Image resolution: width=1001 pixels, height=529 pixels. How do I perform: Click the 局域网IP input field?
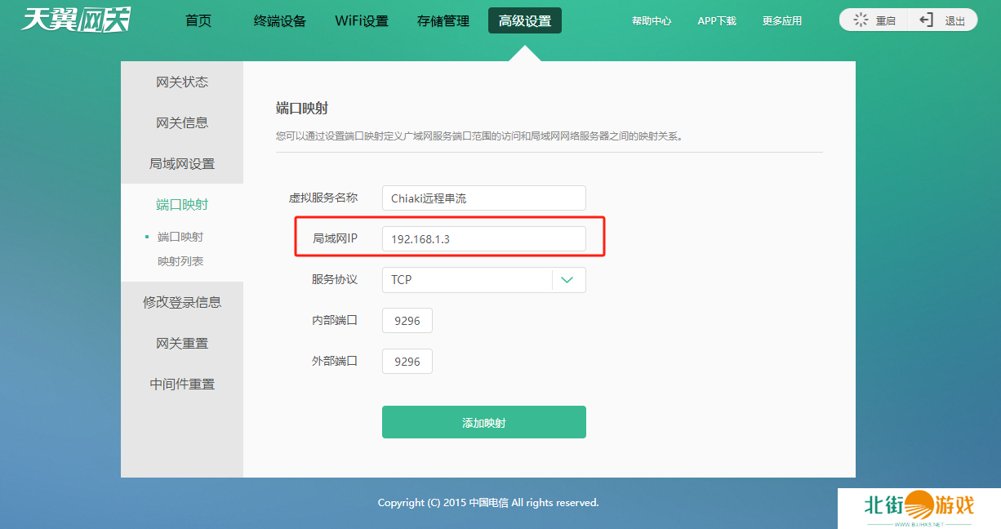pyautogui.click(x=483, y=239)
